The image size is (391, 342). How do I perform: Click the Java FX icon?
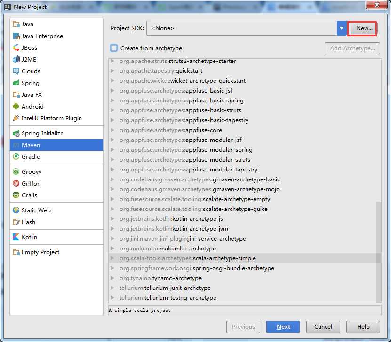point(16,94)
